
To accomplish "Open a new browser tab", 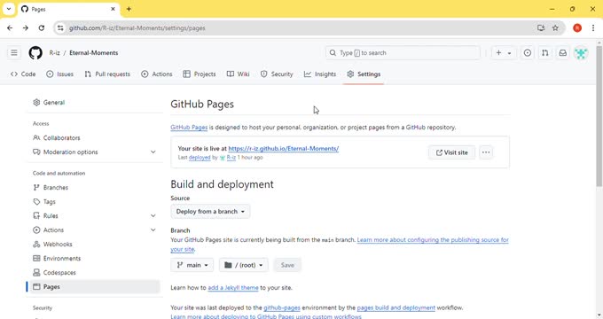I will [129, 9].
